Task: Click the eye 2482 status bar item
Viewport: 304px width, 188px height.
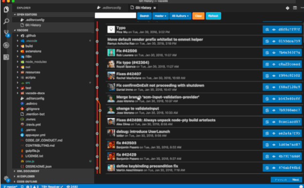Action: pos(72,187)
